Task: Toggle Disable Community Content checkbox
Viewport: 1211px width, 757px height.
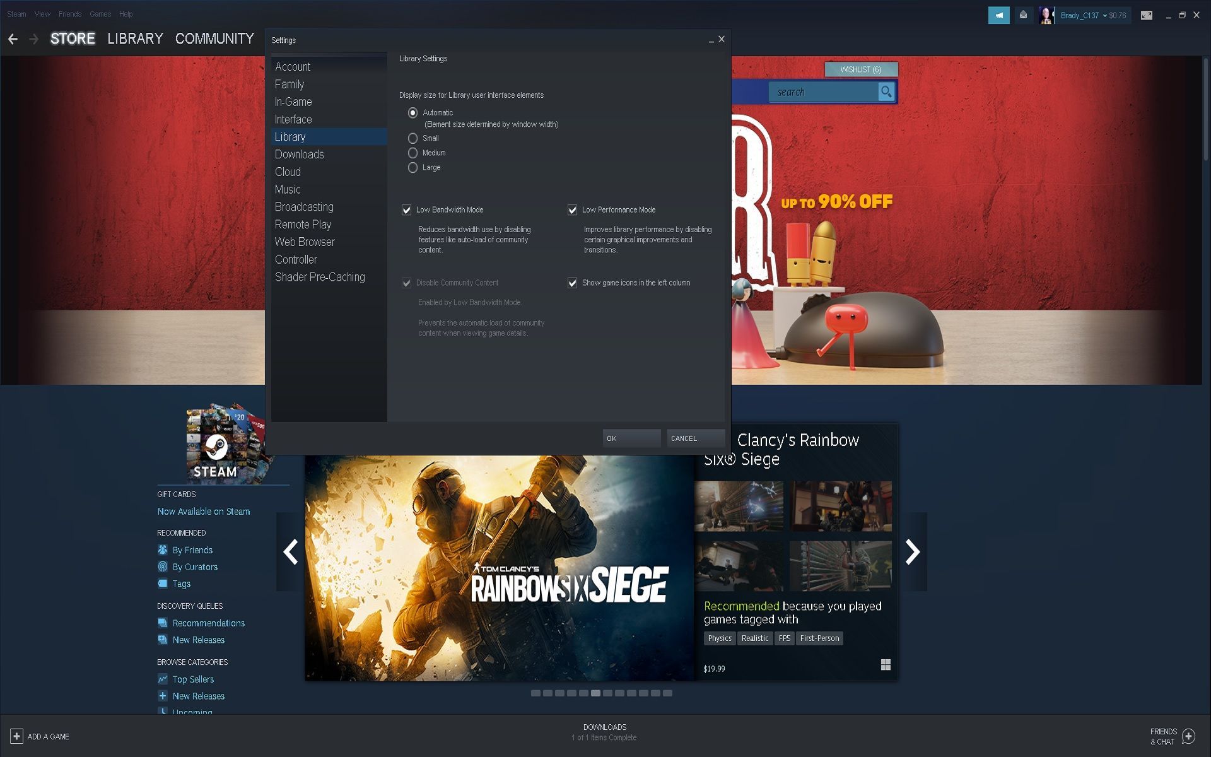Action: [407, 283]
